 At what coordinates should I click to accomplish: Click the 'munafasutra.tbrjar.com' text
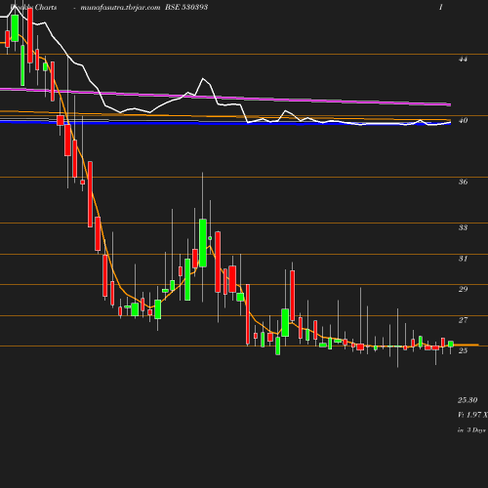[120, 7]
